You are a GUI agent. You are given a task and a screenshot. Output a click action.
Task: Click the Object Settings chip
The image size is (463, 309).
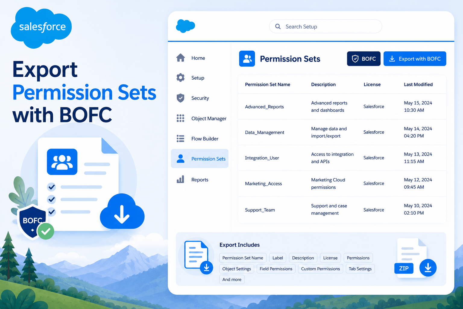(x=237, y=269)
